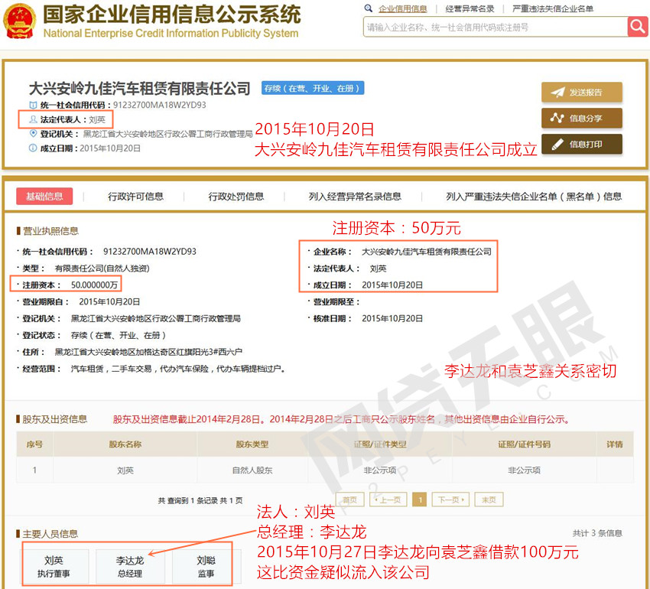Click the 类型 value 有限责任公司(自然人独资)
Image resolution: width=650 pixels, height=589 pixels.
coord(102,268)
